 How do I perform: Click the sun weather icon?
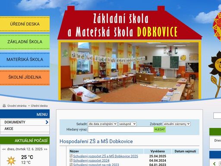click(x=11, y=161)
